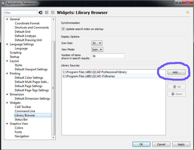The image size is (194, 150).
Task: Click the collapse all tree icon
Action: (53, 13)
